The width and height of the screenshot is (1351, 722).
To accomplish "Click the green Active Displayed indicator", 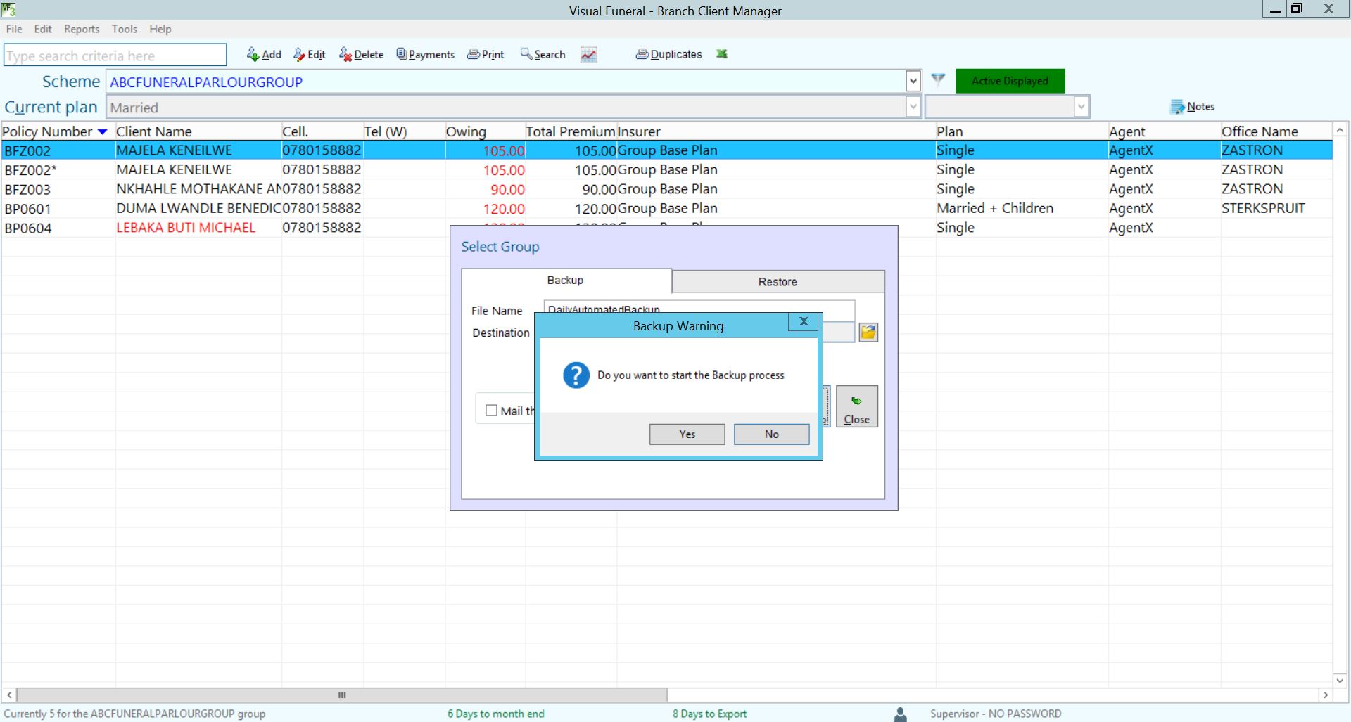I will point(1010,81).
